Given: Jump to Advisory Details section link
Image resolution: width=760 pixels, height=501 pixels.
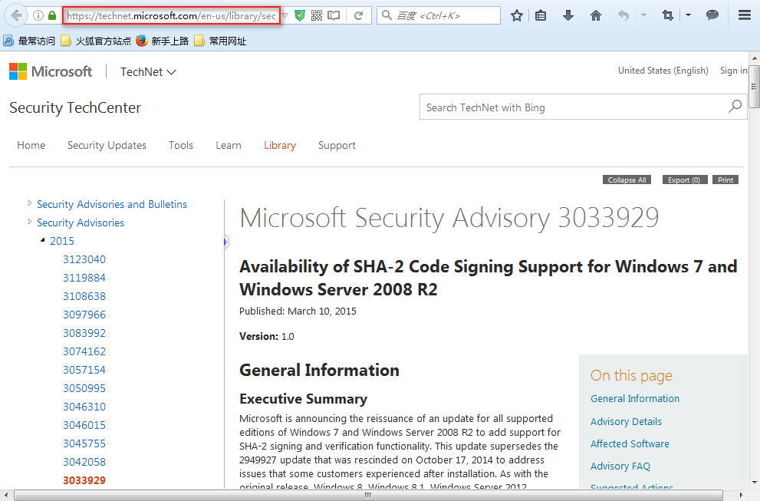Looking at the screenshot, I should (626, 421).
